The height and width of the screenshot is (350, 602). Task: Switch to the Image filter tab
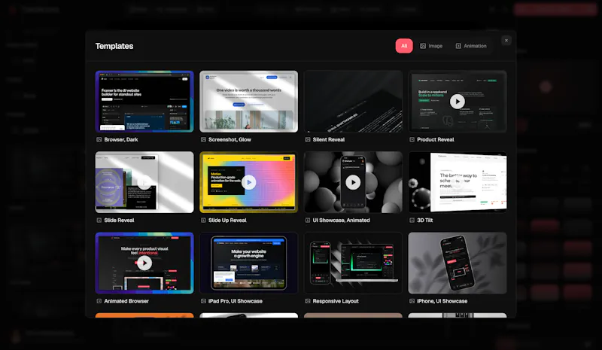point(431,46)
